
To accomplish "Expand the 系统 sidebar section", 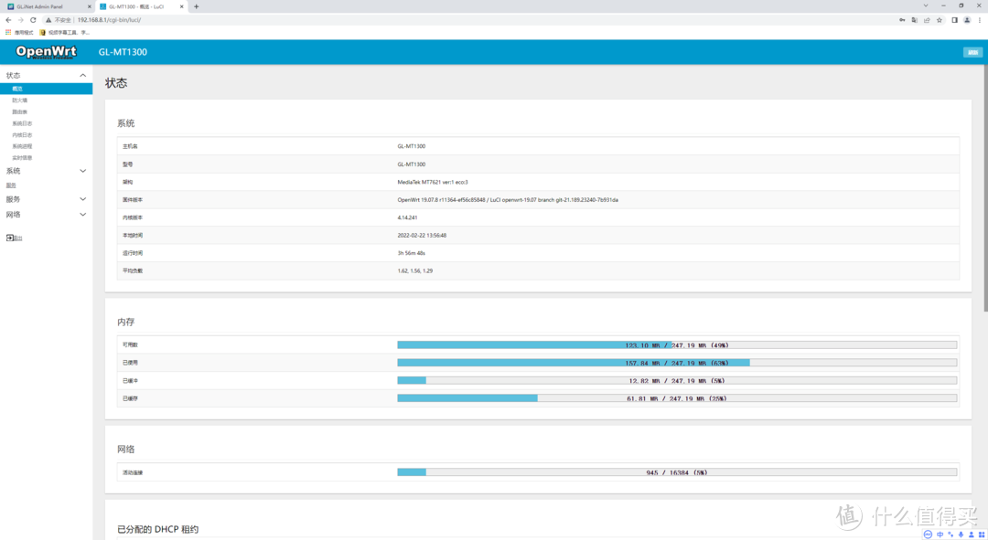I will 82,171.
